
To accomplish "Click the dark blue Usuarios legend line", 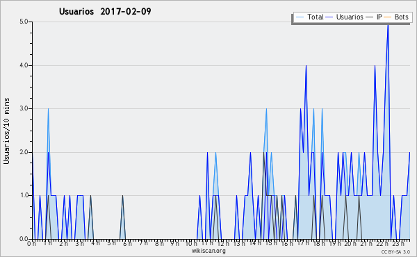I will pyautogui.click(x=329, y=17).
